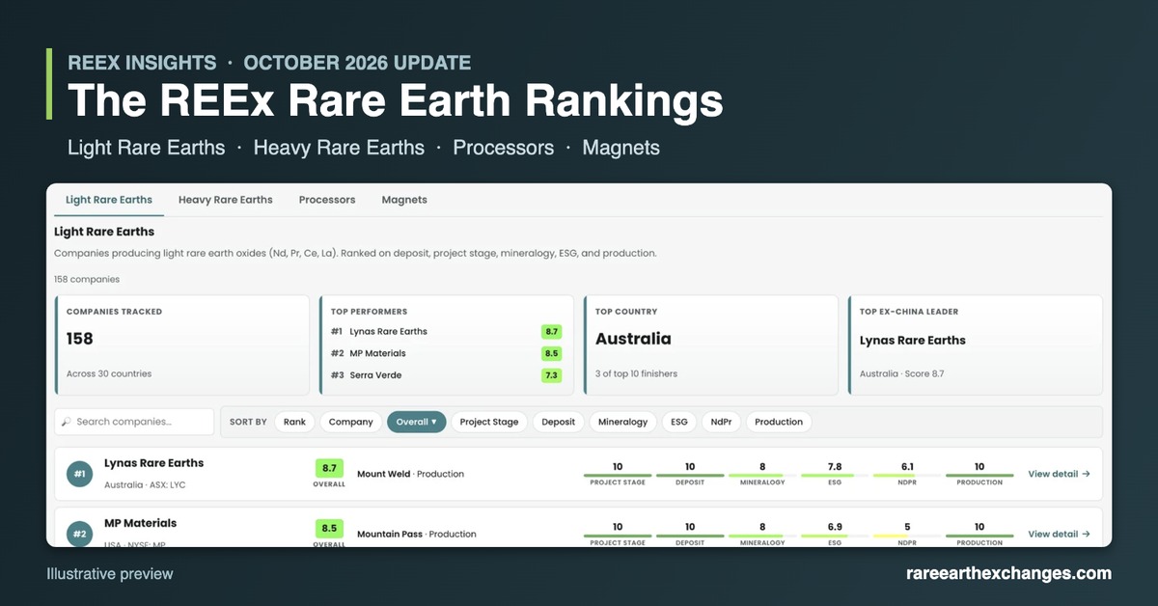The image size is (1158, 606).
Task: Click the Across 30 countries text
Action: coord(109,373)
